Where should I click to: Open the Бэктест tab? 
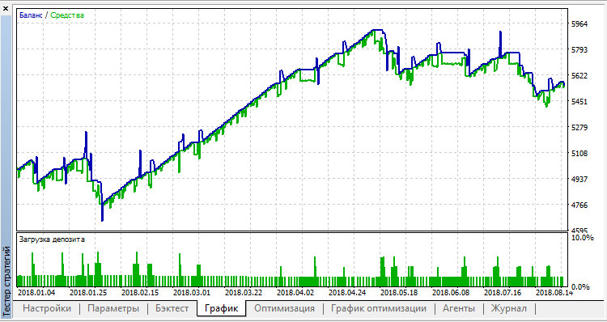tap(172, 308)
